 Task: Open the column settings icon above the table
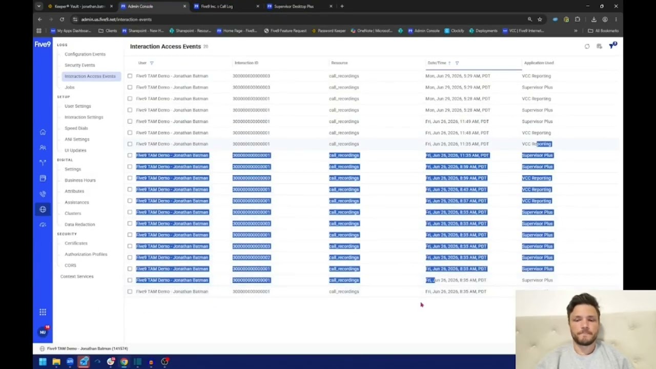[599, 47]
